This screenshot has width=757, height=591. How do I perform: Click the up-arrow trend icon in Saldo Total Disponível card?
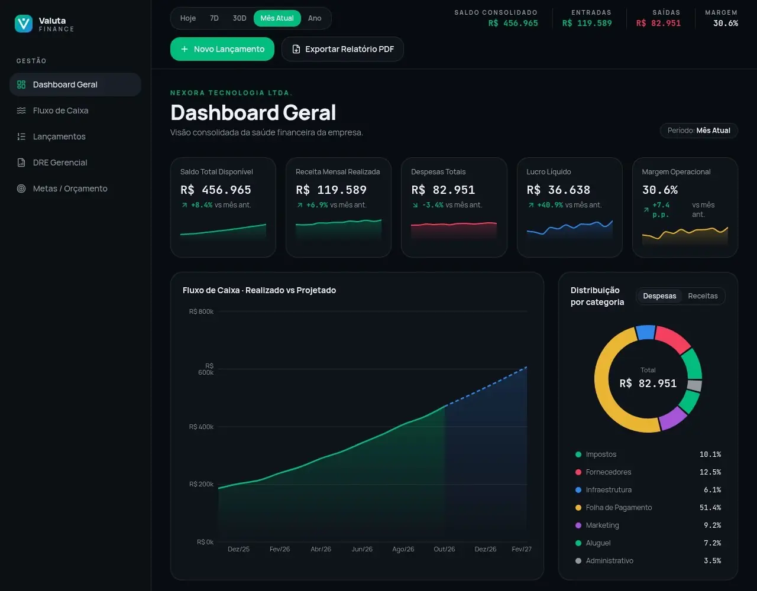click(x=185, y=205)
